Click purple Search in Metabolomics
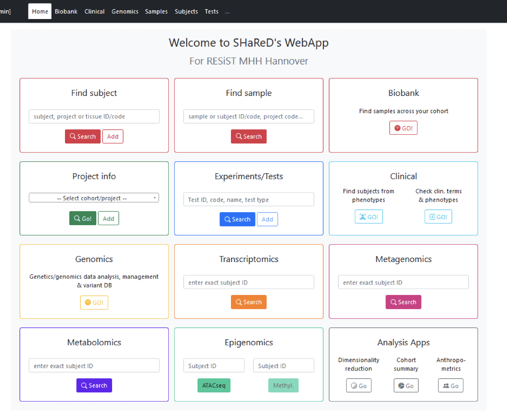Viewport: 507px width, 419px height. (x=94, y=385)
